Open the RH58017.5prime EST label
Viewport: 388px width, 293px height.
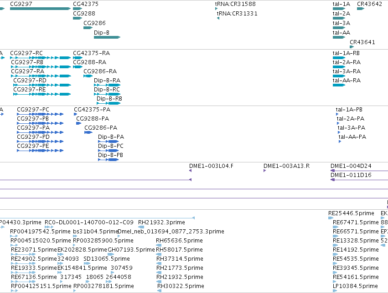(179, 250)
